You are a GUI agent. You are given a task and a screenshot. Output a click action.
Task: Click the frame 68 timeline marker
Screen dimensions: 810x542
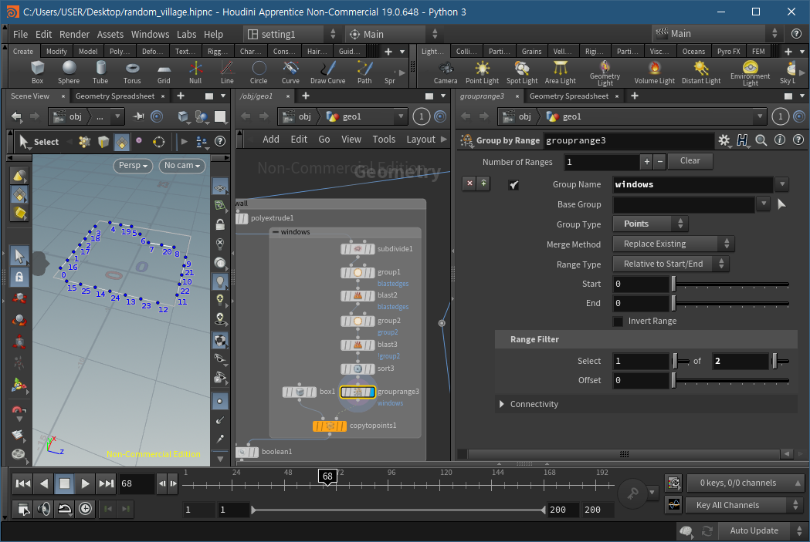(327, 477)
